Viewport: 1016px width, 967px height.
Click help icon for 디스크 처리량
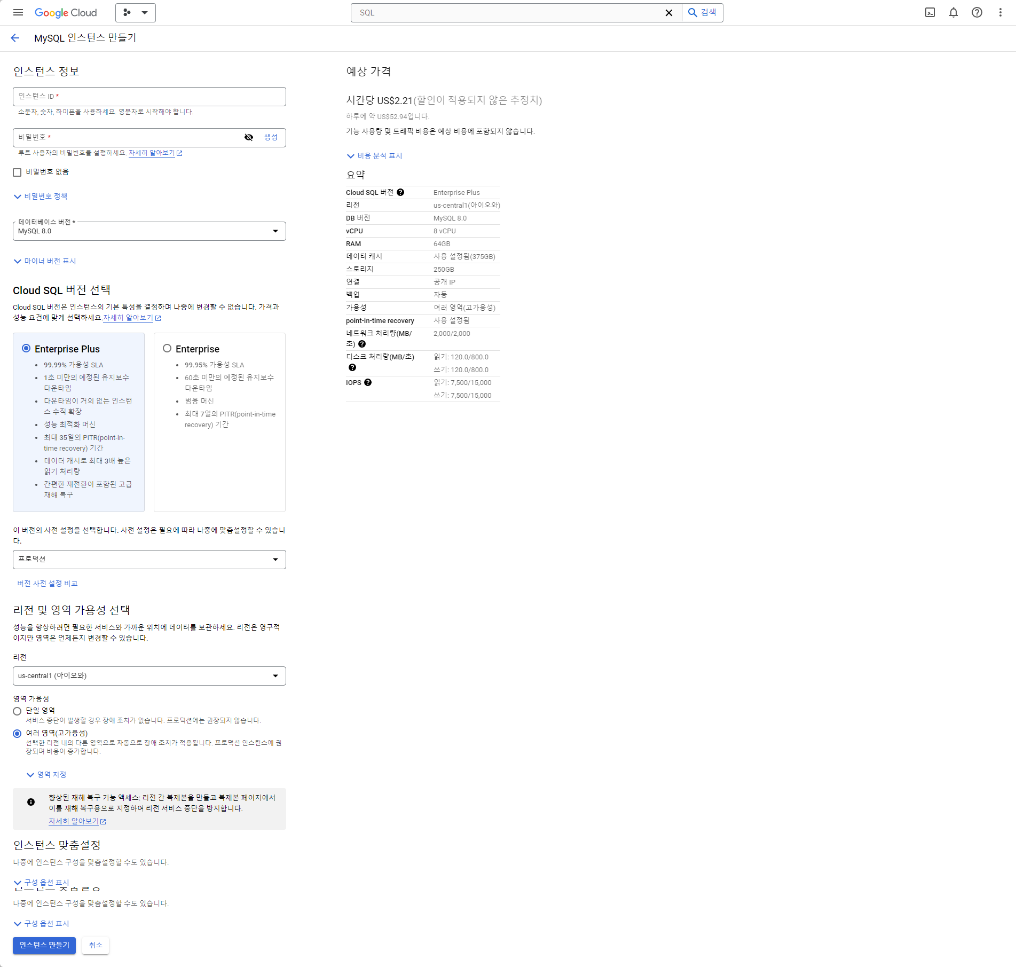tap(352, 367)
